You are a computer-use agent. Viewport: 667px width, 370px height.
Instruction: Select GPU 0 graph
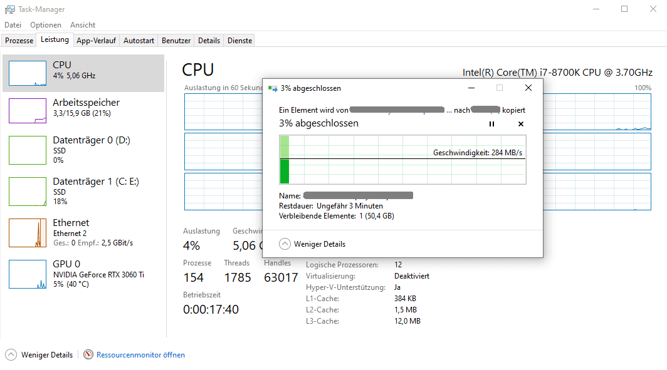point(28,274)
